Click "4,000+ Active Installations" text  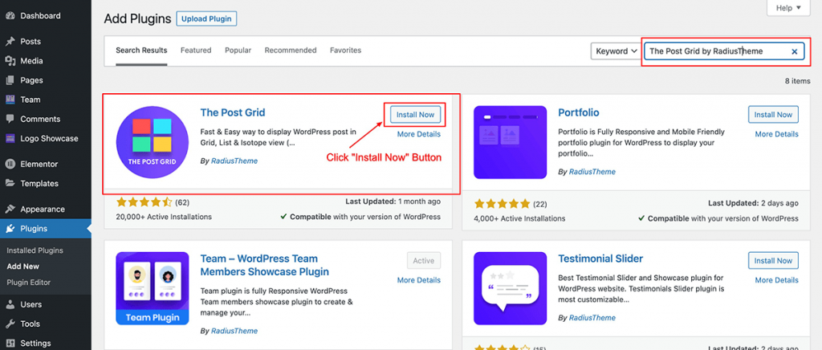point(519,218)
